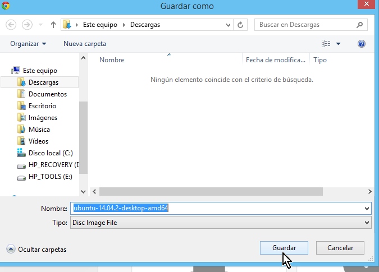Click the Chrome icon in title bar

[5, 5]
